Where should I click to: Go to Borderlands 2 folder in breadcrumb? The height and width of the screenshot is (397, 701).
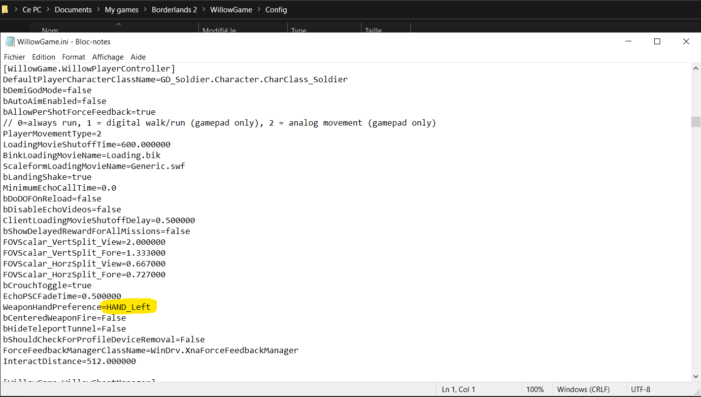[175, 10]
